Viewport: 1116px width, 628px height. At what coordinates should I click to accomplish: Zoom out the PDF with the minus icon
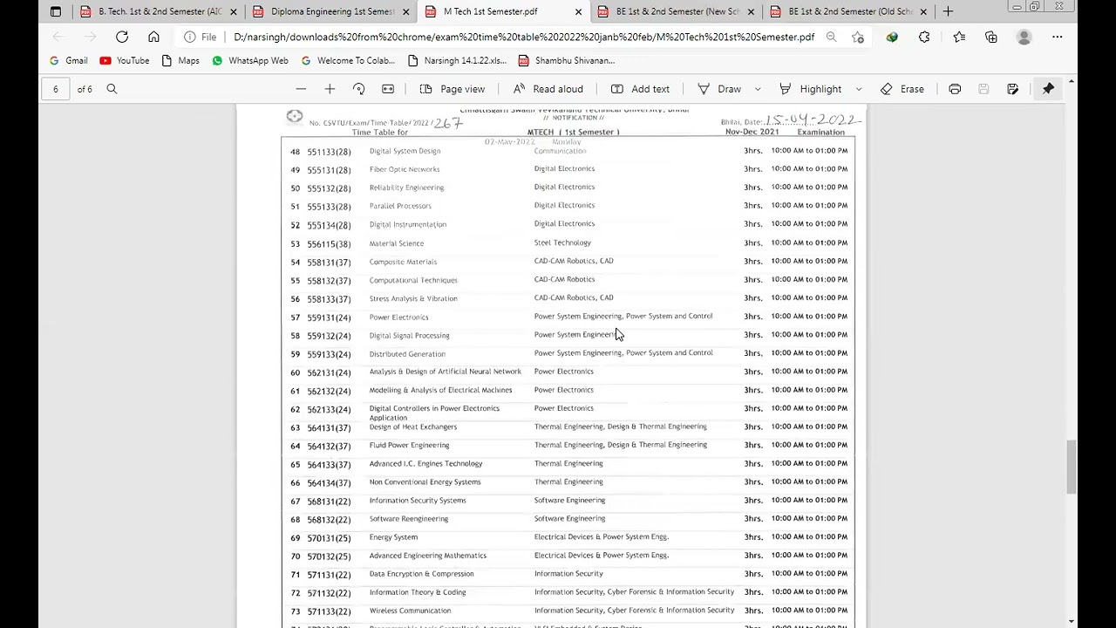click(301, 89)
